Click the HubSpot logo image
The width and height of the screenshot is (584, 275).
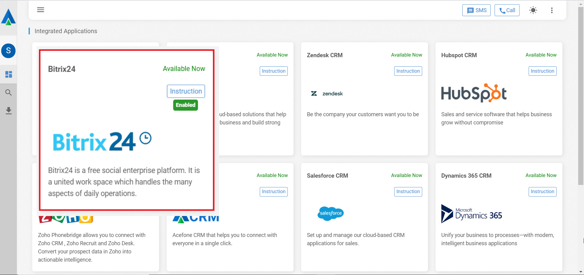[x=474, y=93]
